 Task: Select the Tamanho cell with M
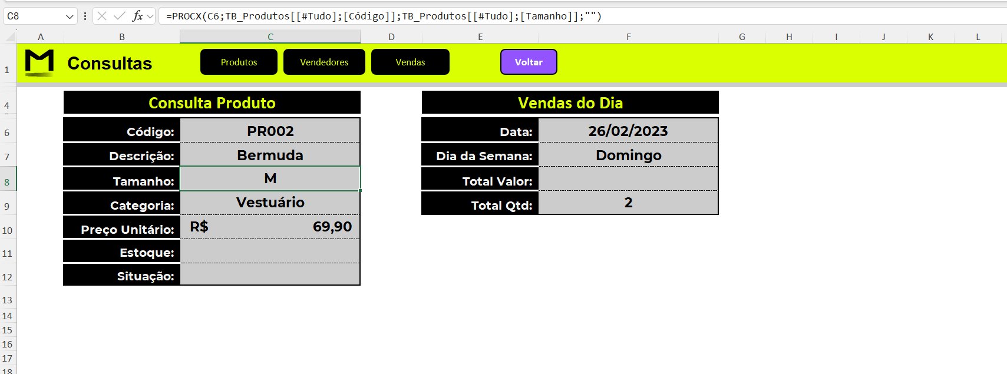(x=270, y=178)
